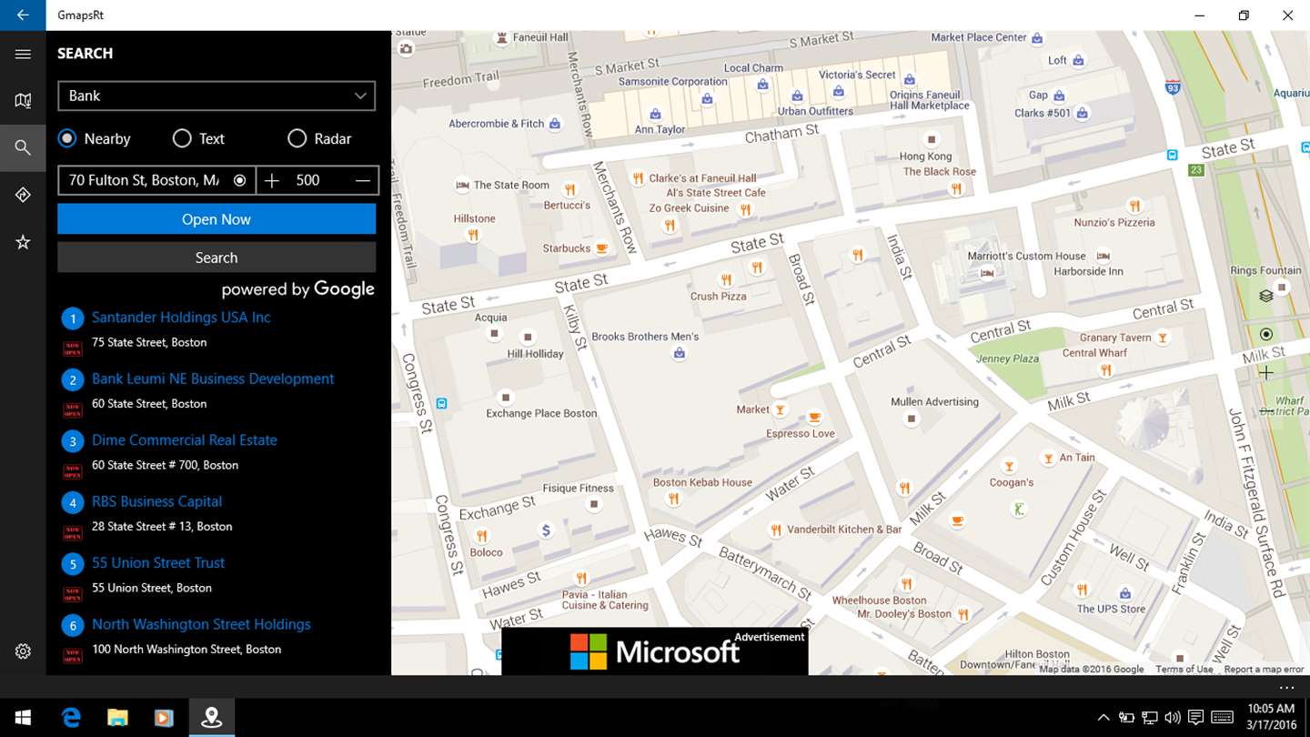This screenshot has height=737, width=1310.
Task: Open Santander Holdings USA Inc result
Action: (x=181, y=317)
